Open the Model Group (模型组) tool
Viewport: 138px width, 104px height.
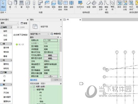pyautogui.click(x=113, y=5)
